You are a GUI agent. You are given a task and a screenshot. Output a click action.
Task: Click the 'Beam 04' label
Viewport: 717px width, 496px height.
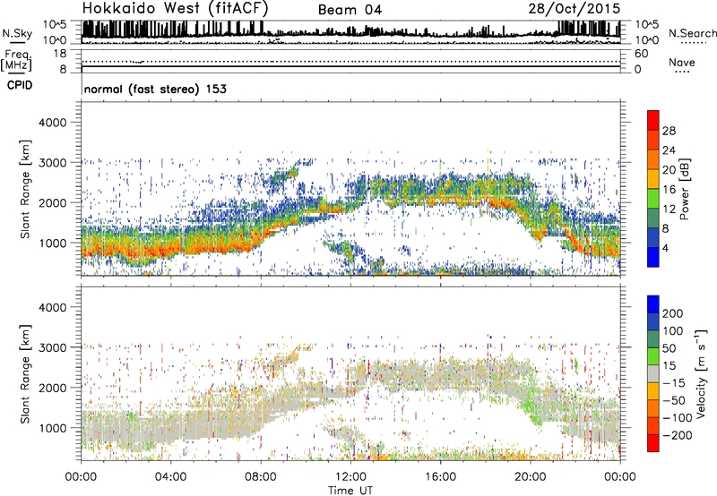click(x=350, y=10)
